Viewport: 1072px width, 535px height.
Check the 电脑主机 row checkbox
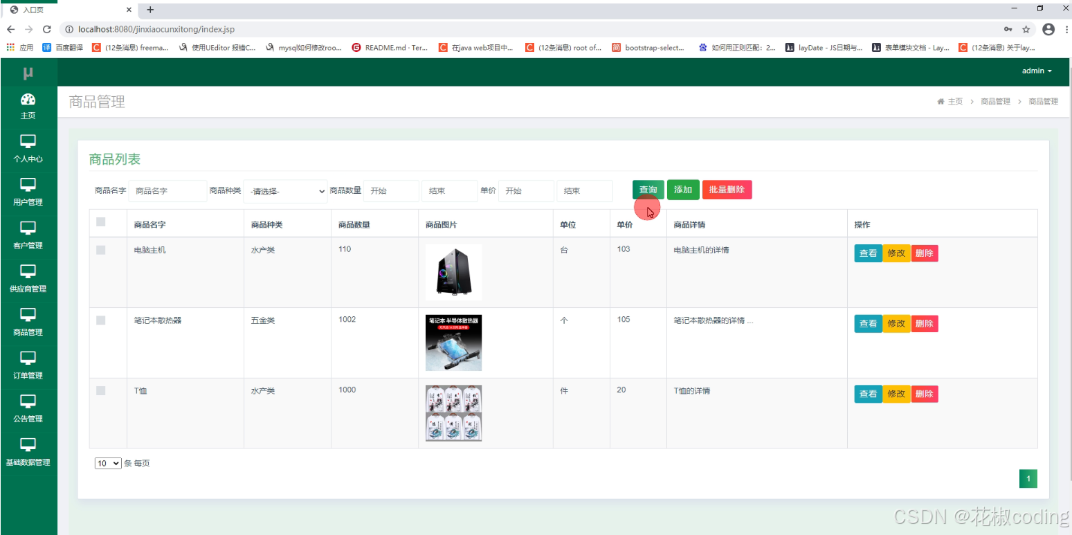pos(101,250)
